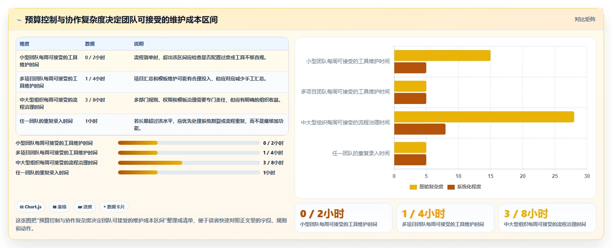Viewport: 612px width, 248px height.
Task: Click table cell 1小时
Action: click(x=91, y=121)
